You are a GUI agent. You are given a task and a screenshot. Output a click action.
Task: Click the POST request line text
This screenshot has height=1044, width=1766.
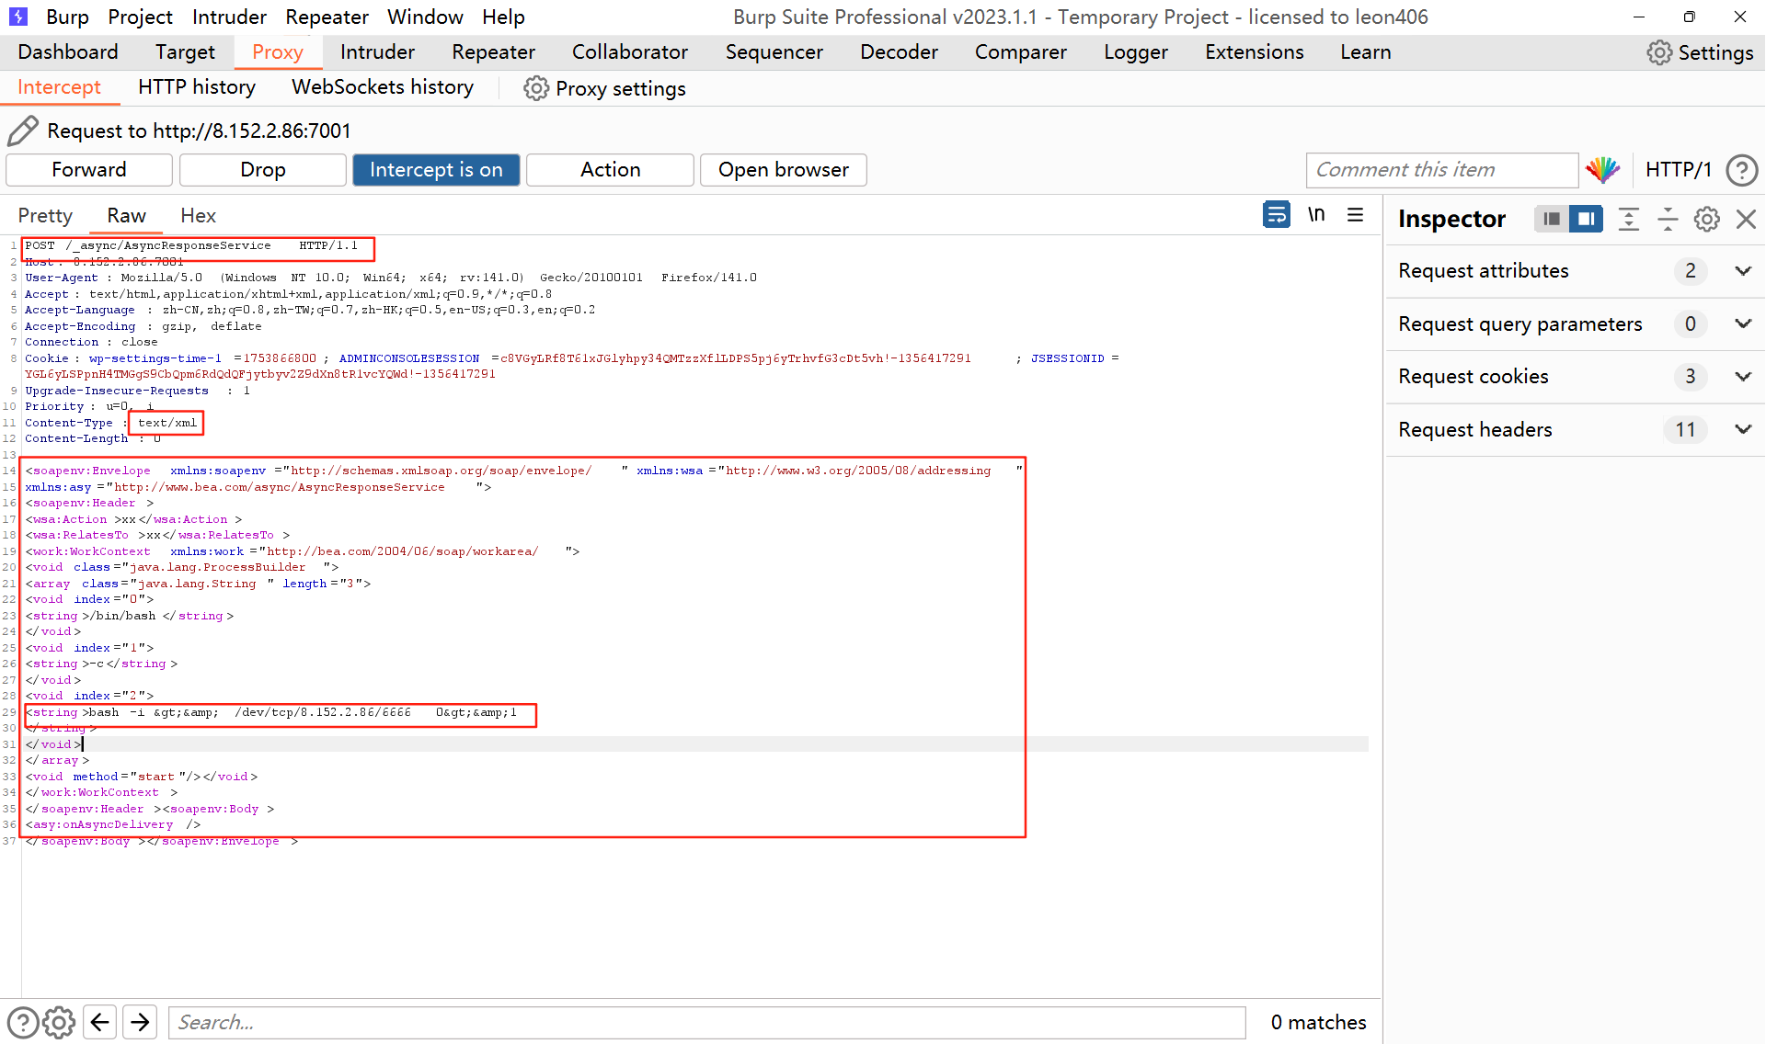tap(191, 245)
